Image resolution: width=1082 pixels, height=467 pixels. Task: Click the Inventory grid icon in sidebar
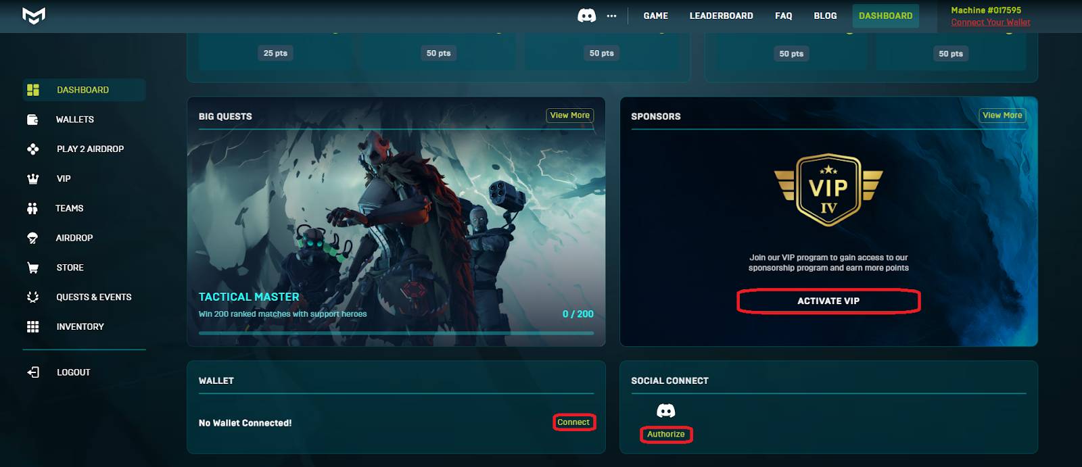(32, 327)
